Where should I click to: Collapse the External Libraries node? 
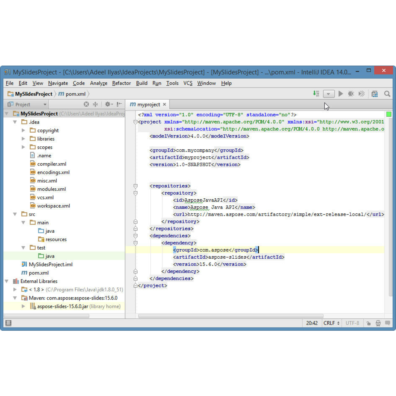6,281
